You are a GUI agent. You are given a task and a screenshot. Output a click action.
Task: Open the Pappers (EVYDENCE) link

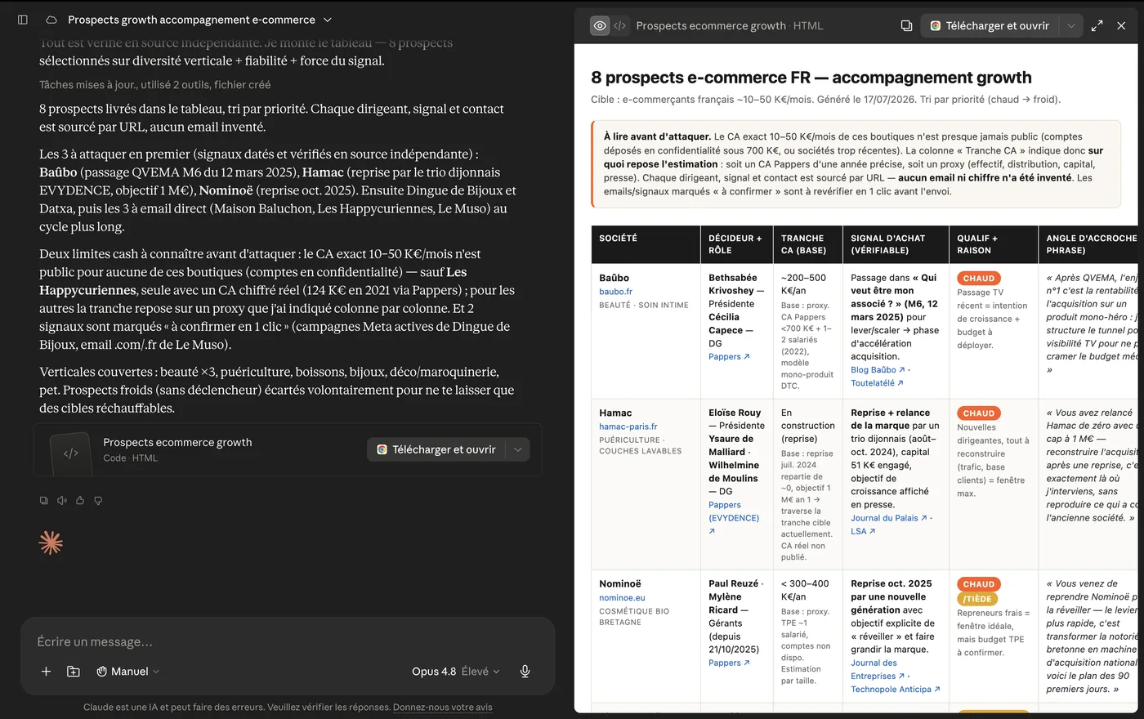734,518
